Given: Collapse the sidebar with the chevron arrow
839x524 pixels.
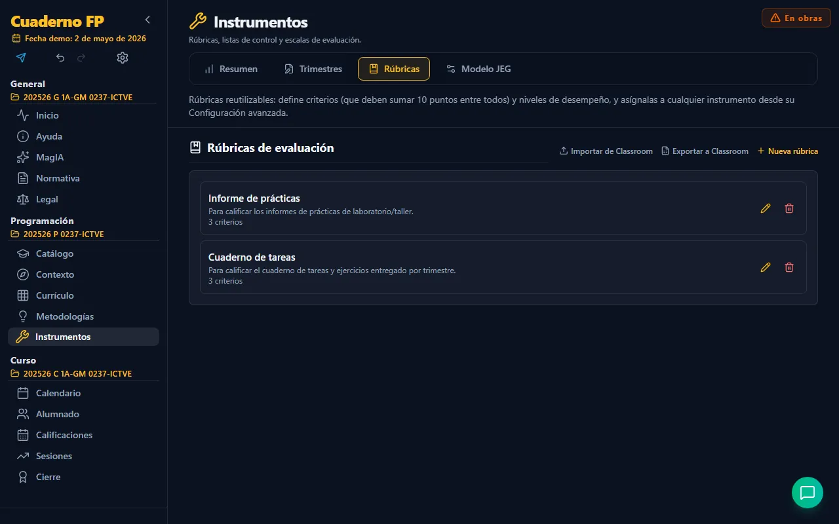Looking at the screenshot, I should click(147, 20).
